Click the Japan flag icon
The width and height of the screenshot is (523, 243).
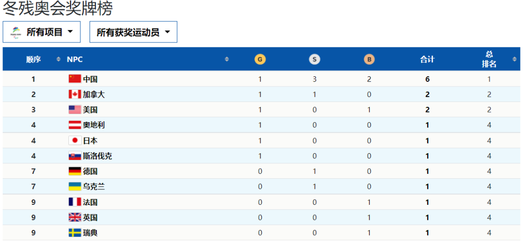(75, 141)
